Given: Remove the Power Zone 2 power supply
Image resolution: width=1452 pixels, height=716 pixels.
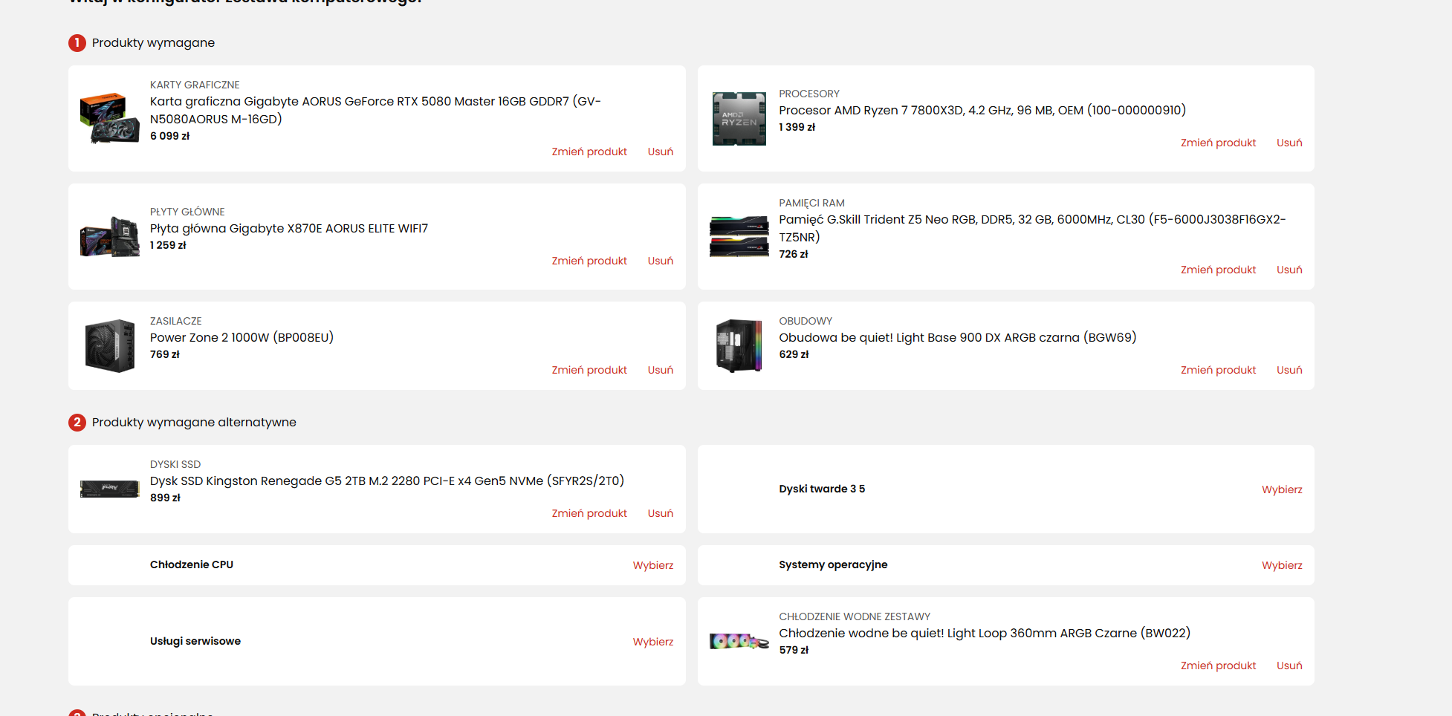Looking at the screenshot, I should (x=660, y=370).
